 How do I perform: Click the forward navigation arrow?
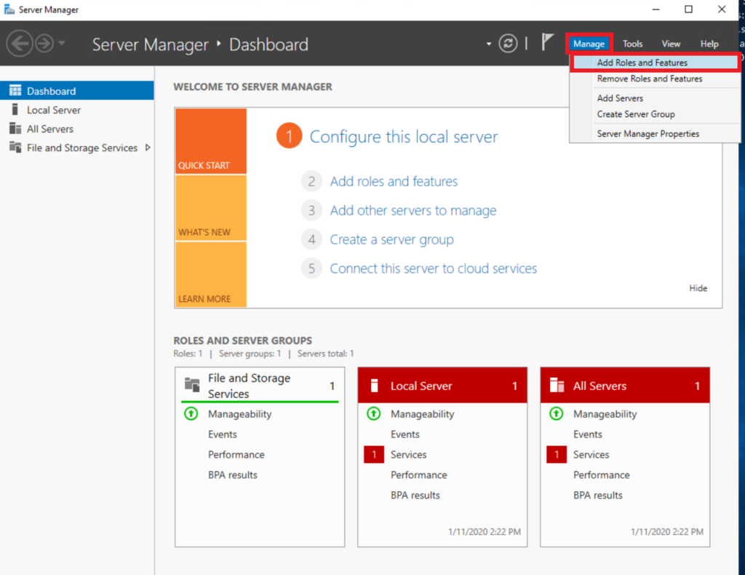44,44
